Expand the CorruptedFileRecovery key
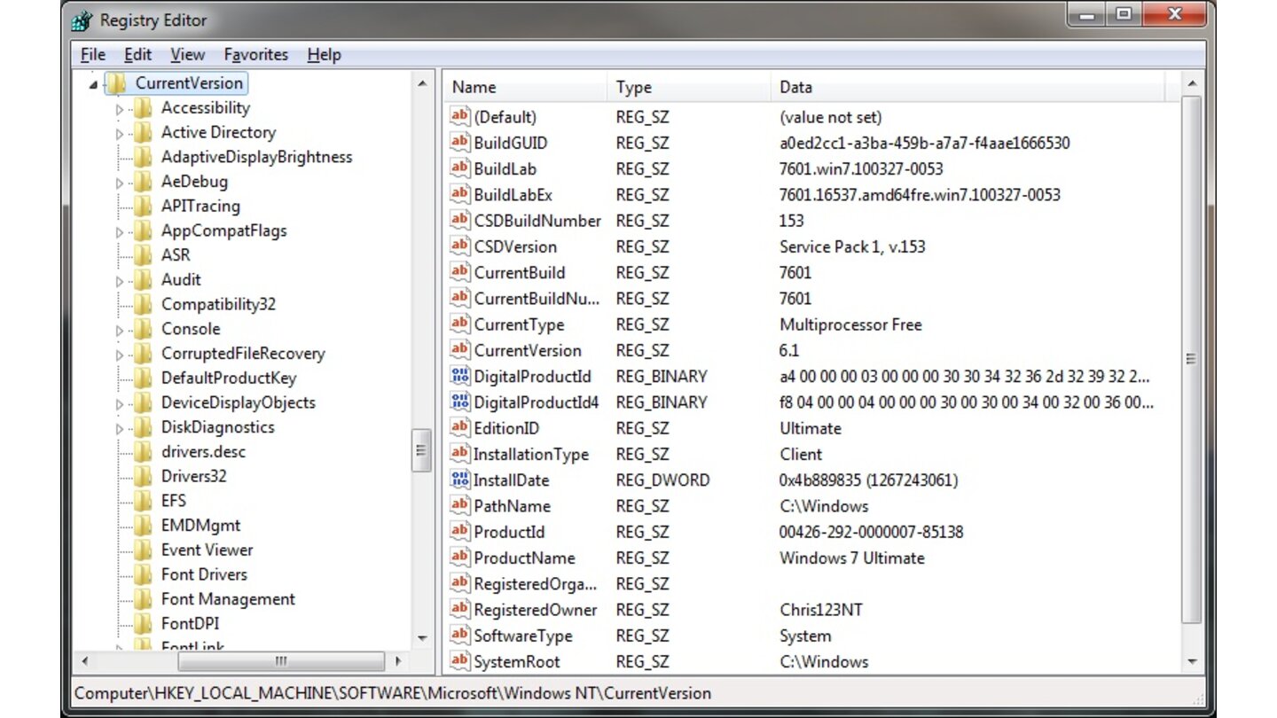 click(x=120, y=355)
